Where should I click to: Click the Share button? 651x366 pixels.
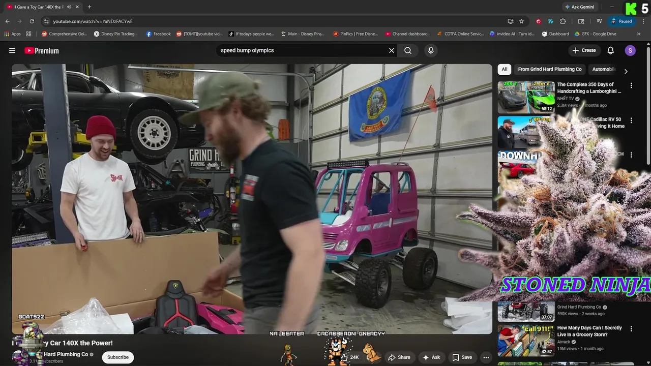pos(399,357)
